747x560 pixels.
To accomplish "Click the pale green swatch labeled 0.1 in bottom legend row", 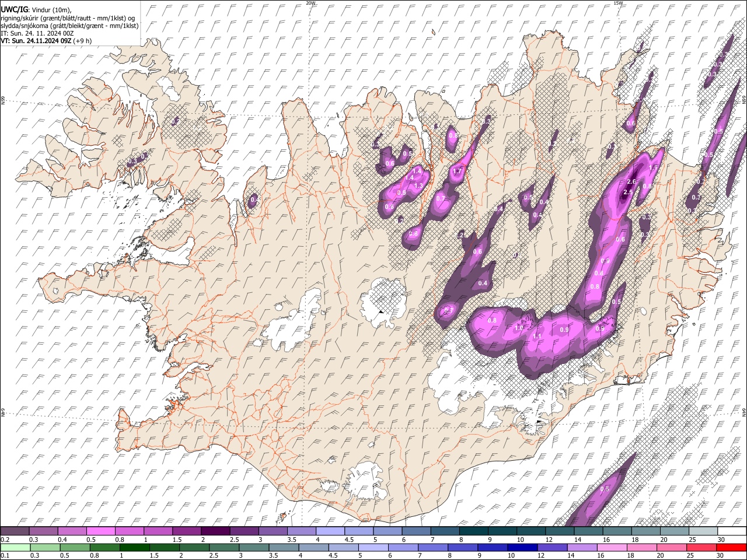I will point(15,547).
